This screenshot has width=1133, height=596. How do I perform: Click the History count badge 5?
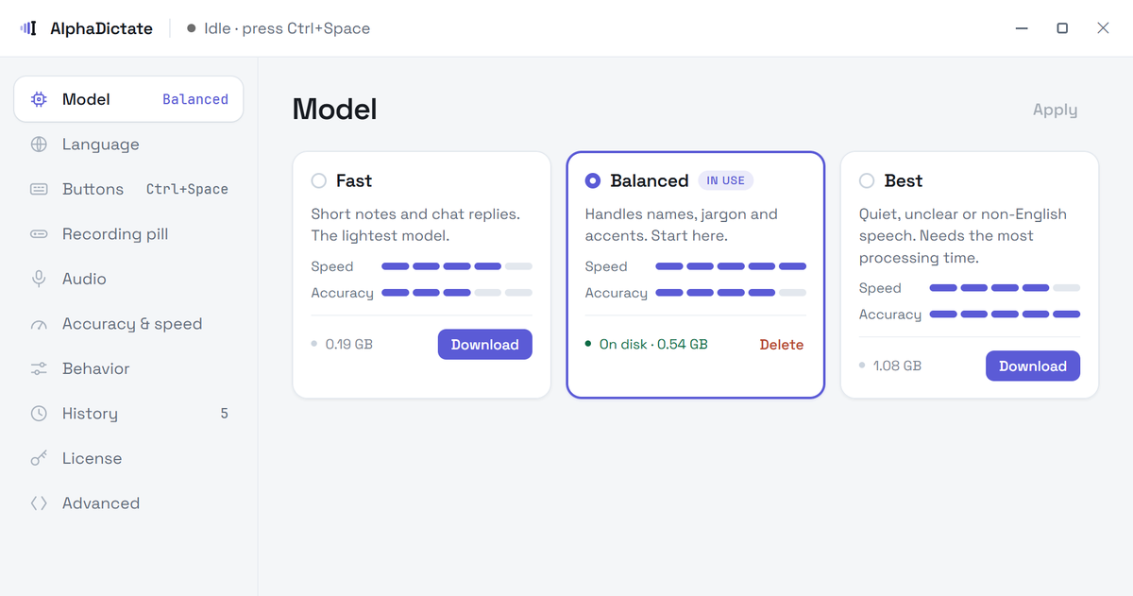[x=224, y=414]
